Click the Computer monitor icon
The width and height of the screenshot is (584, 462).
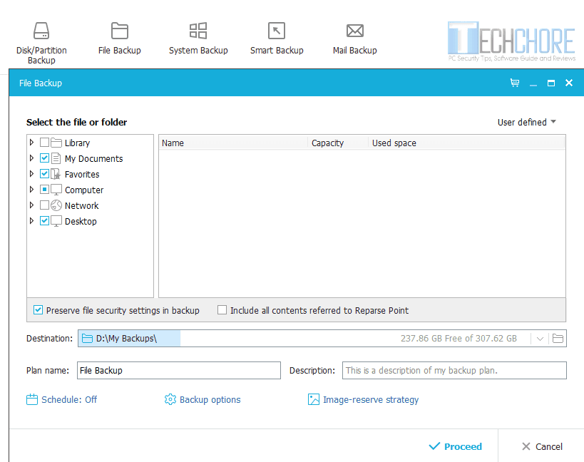(56, 190)
